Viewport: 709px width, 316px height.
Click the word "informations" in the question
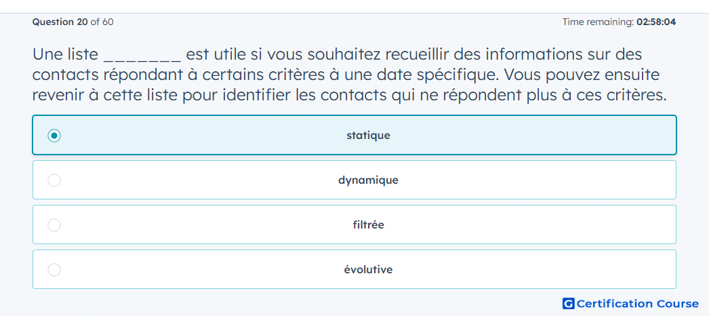(x=537, y=54)
